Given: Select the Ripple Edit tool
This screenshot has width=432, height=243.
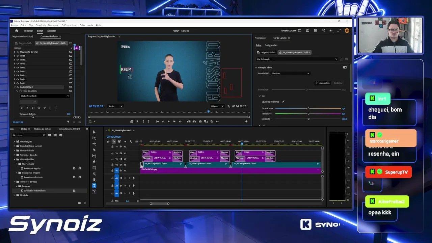Looking at the screenshot, I should (94, 144).
